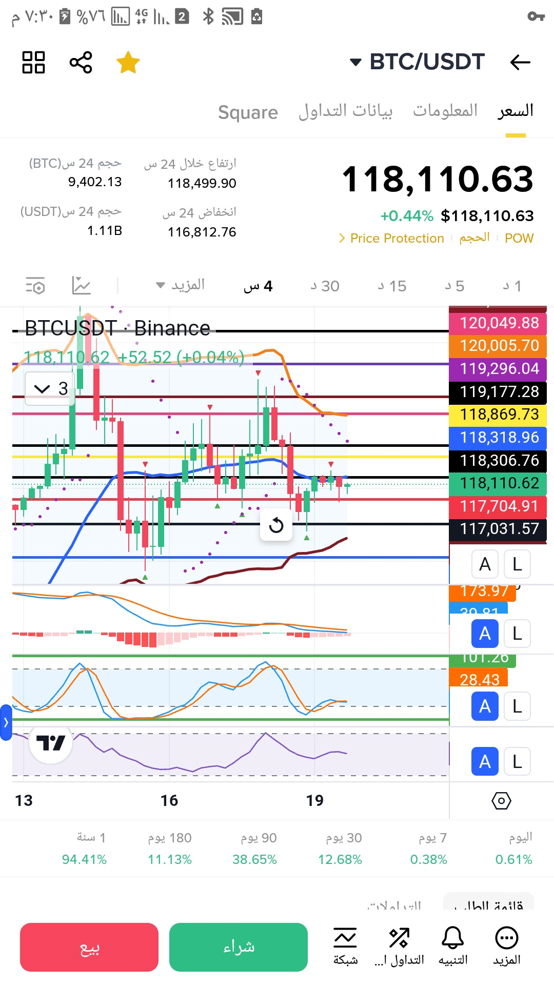
Task: Tap the 24h high value 118,499.90
Action: point(202,183)
